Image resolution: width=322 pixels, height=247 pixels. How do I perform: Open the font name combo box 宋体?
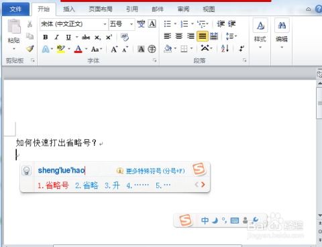click(74, 24)
